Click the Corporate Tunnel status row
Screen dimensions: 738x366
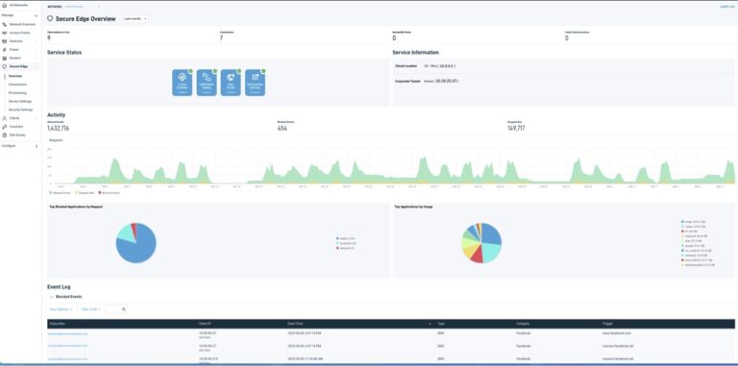point(563,82)
